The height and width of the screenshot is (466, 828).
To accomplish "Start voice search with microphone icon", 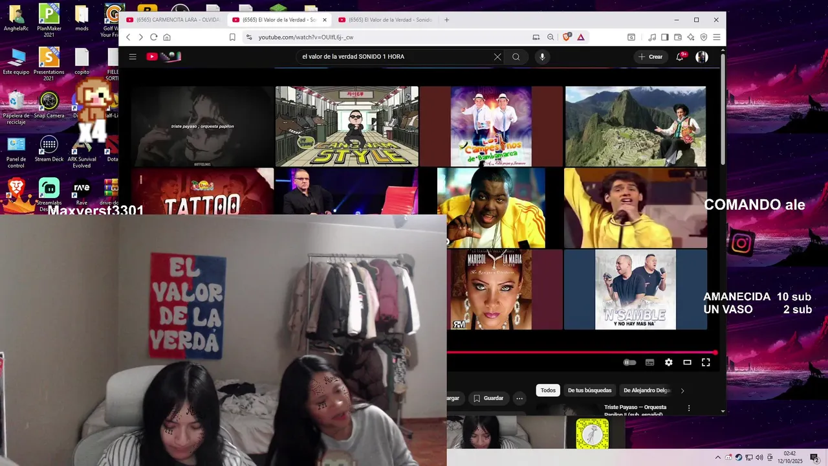I will coord(542,57).
